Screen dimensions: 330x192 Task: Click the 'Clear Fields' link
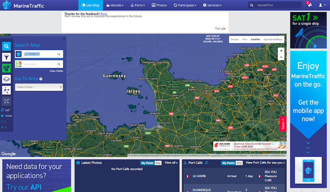coord(56,71)
